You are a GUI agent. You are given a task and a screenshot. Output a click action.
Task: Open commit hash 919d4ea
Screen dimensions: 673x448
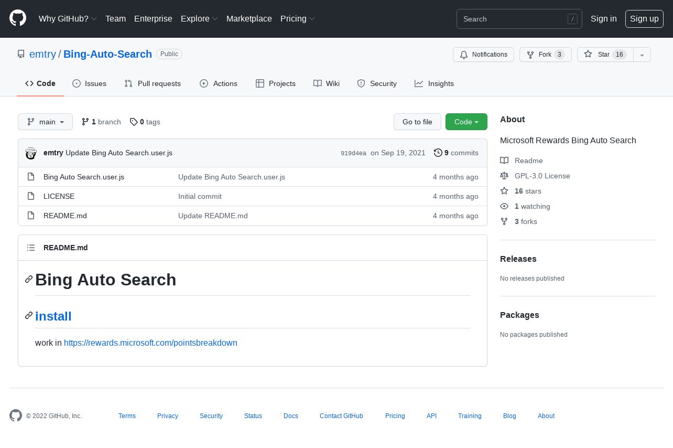tap(353, 153)
